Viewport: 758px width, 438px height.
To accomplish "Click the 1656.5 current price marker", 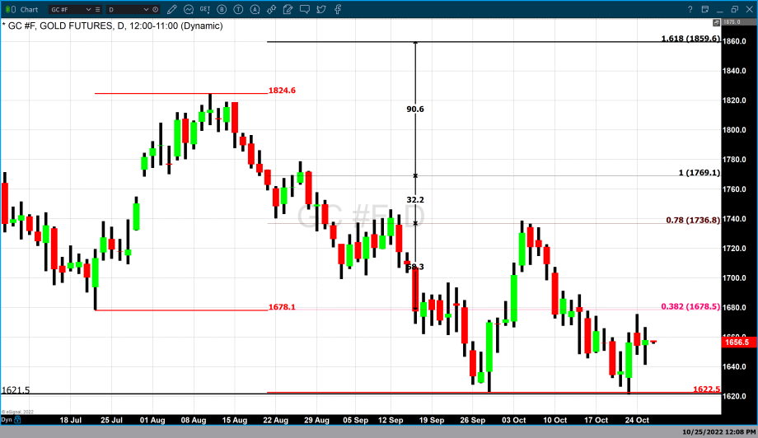I will point(736,342).
